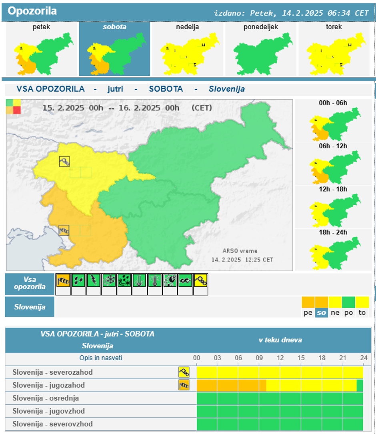The width and height of the screenshot is (376, 434).
Task: Click the ice icon on the northwest map region
Action: click(64, 161)
